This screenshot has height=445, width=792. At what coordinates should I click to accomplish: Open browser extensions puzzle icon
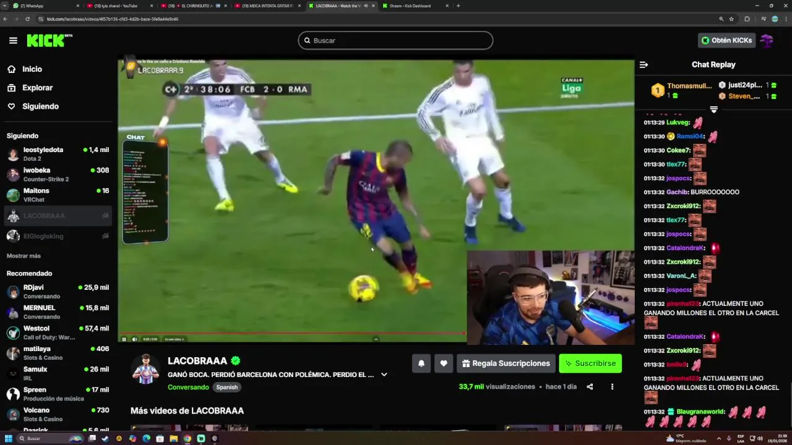click(x=747, y=19)
